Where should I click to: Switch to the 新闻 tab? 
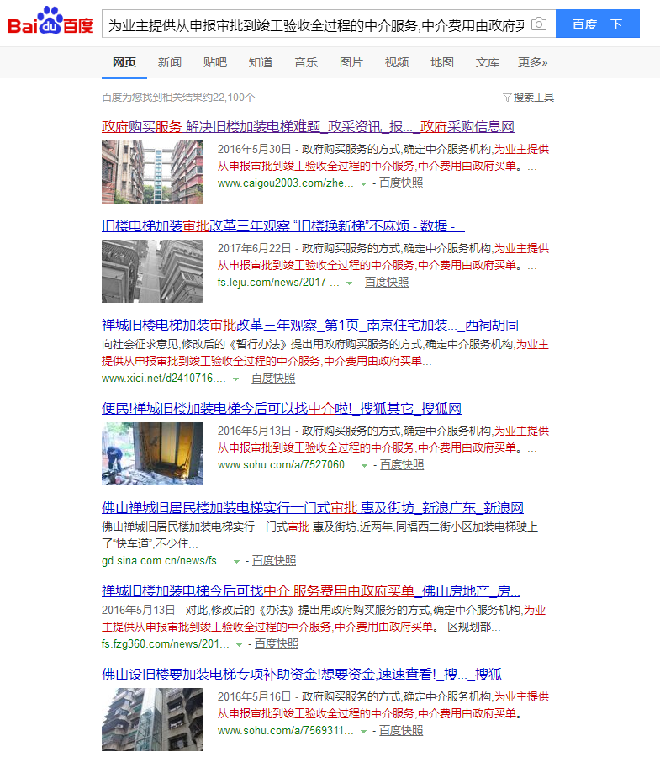(x=169, y=62)
